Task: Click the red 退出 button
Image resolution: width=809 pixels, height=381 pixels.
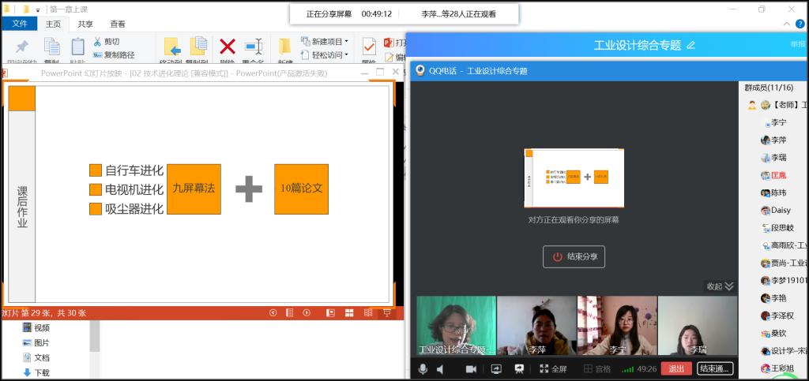Action: click(x=676, y=368)
